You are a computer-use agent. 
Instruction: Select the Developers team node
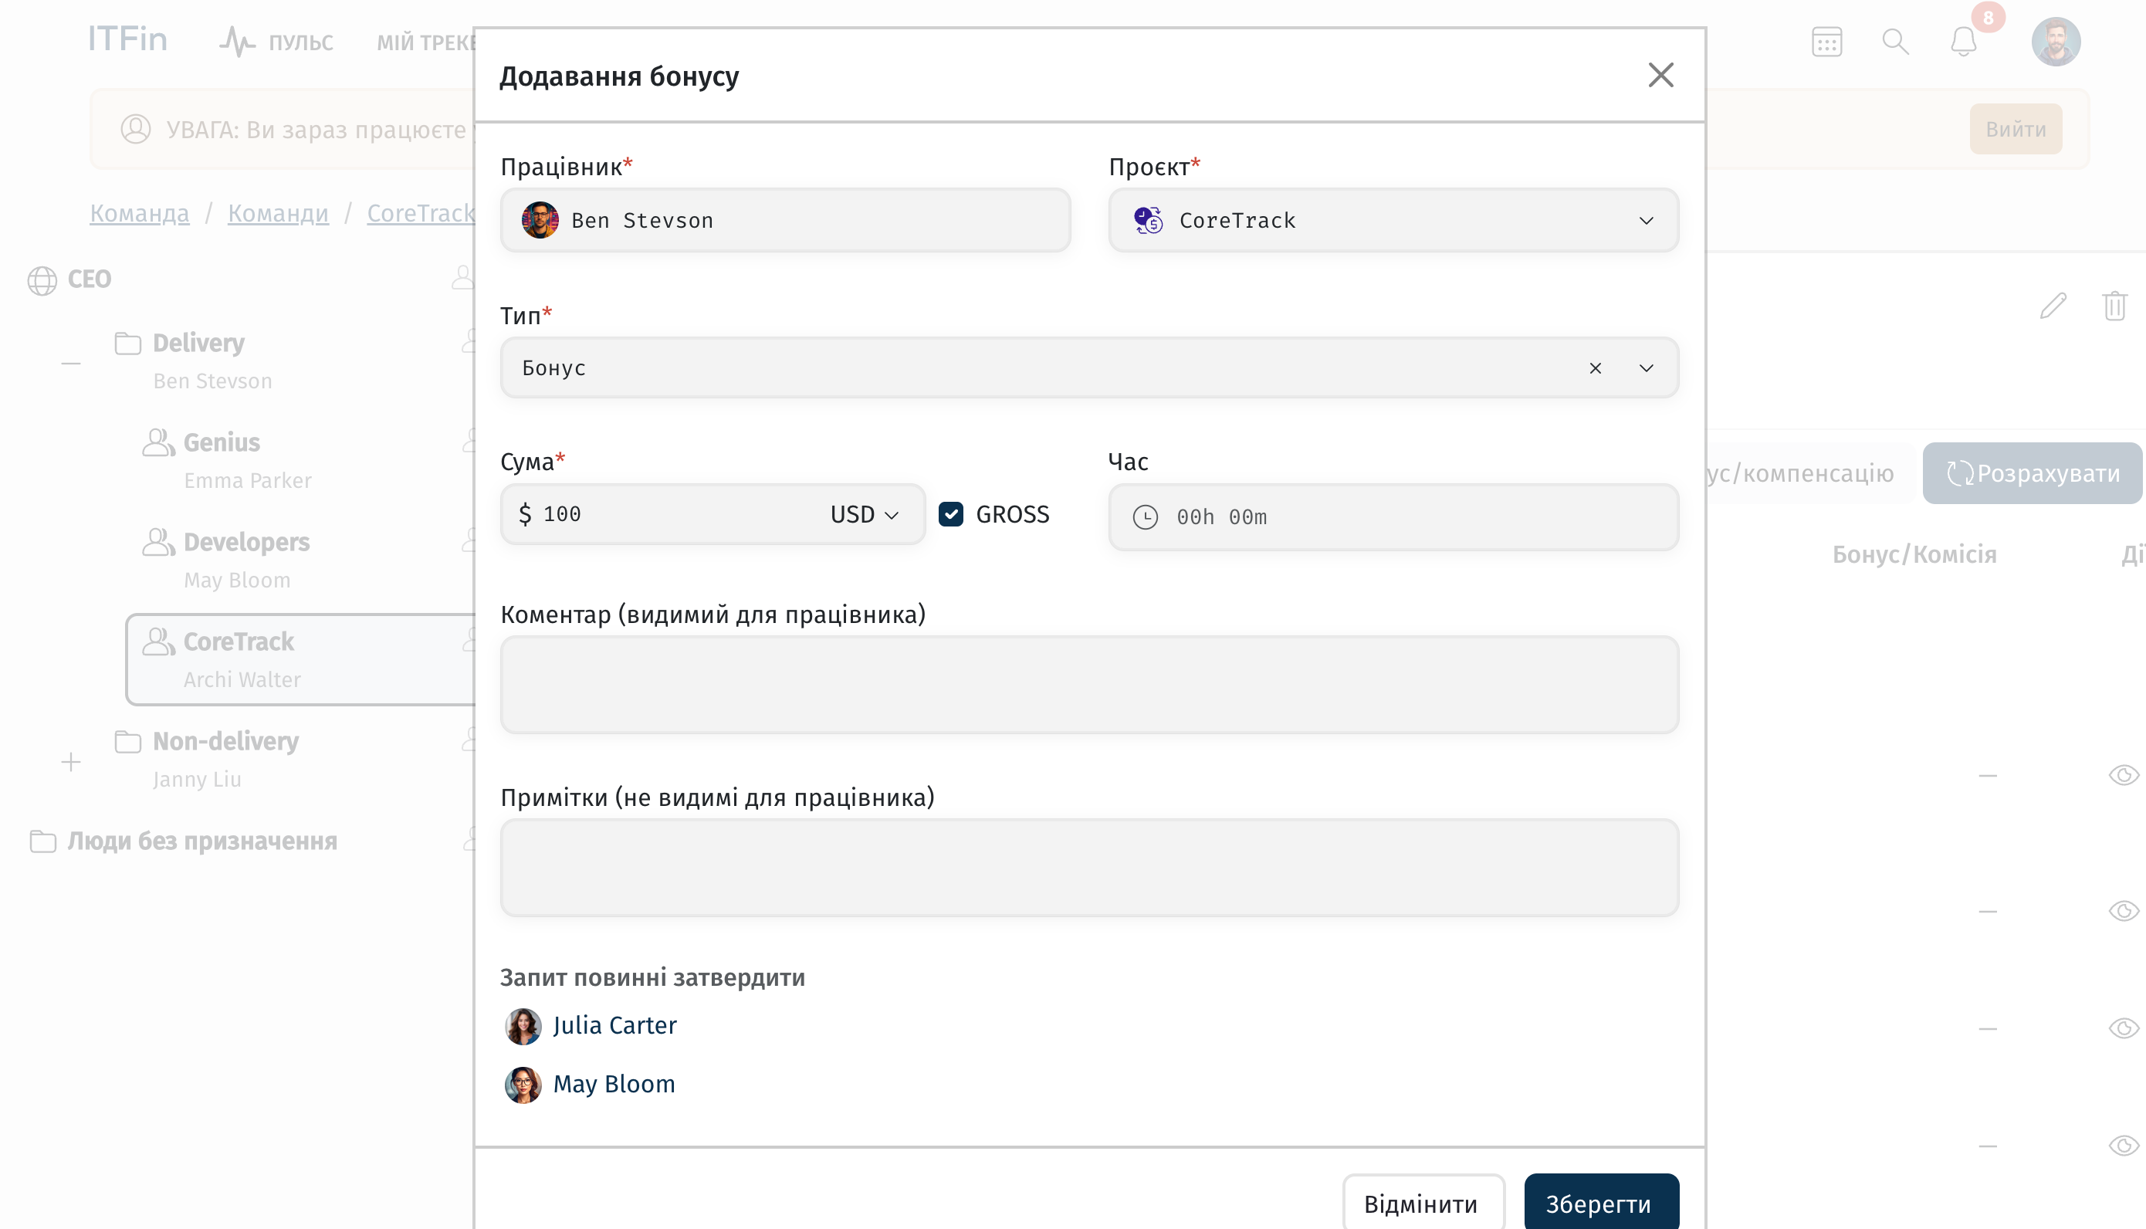click(x=246, y=542)
